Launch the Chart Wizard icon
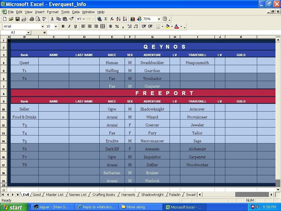281x211 pixels. coord(133,19)
